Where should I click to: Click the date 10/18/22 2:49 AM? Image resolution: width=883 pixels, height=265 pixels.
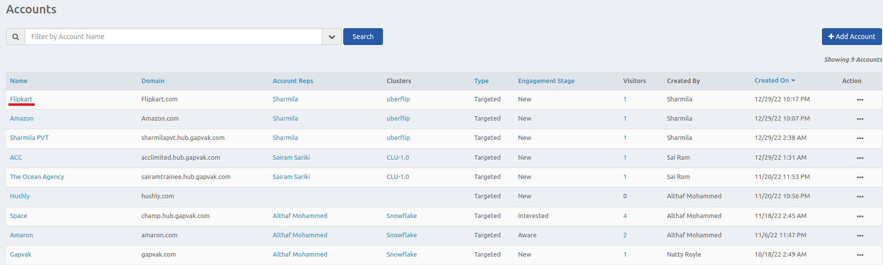coord(780,255)
